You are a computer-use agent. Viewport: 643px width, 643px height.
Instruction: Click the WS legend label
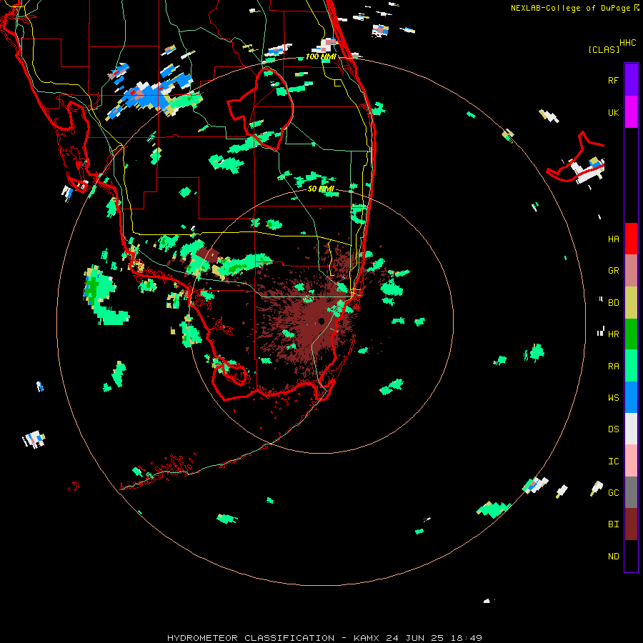pyautogui.click(x=613, y=398)
